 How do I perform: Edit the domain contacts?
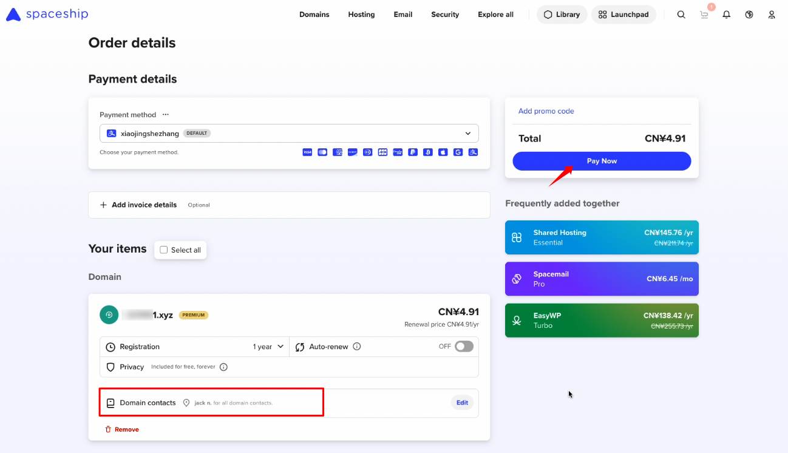(462, 403)
